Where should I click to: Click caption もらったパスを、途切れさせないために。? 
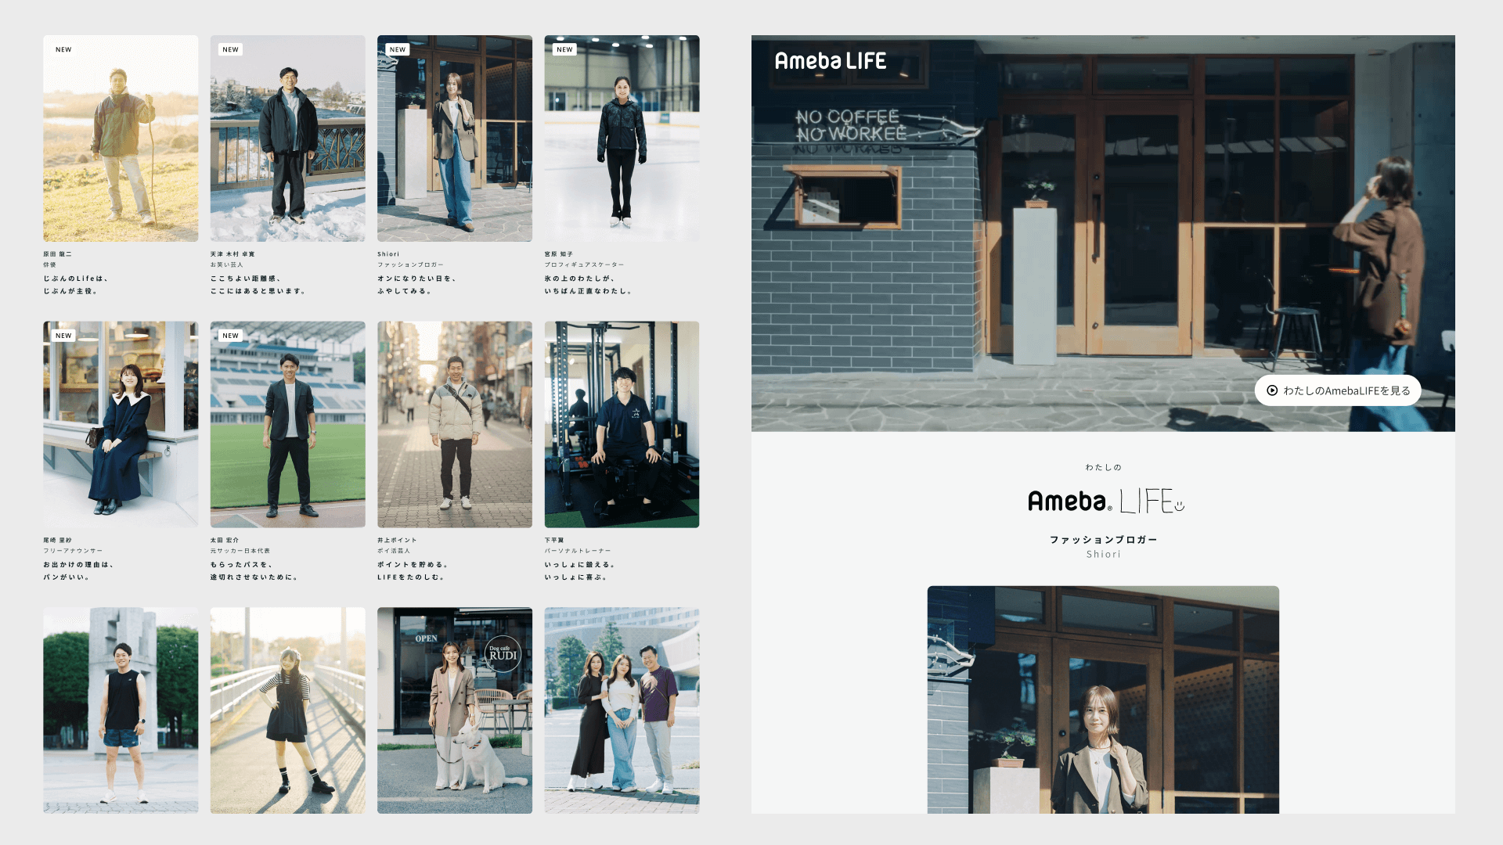point(253,570)
